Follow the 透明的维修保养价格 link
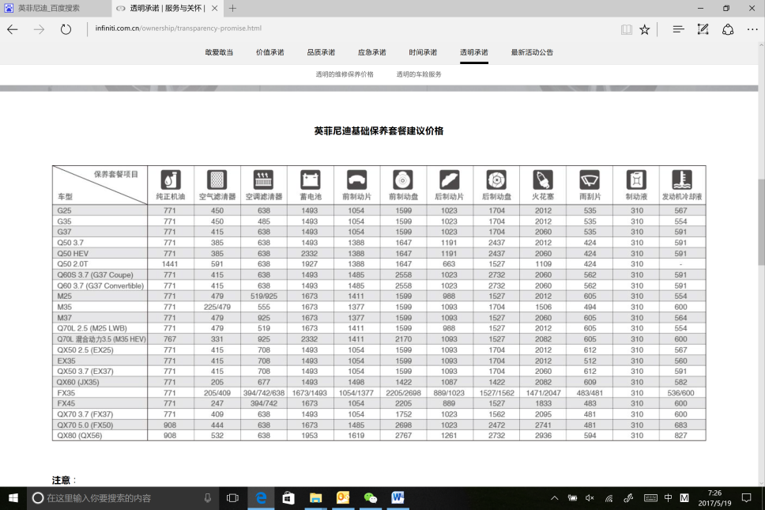Image resolution: width=765 pixels, height=510 pixels. [345, 74]
